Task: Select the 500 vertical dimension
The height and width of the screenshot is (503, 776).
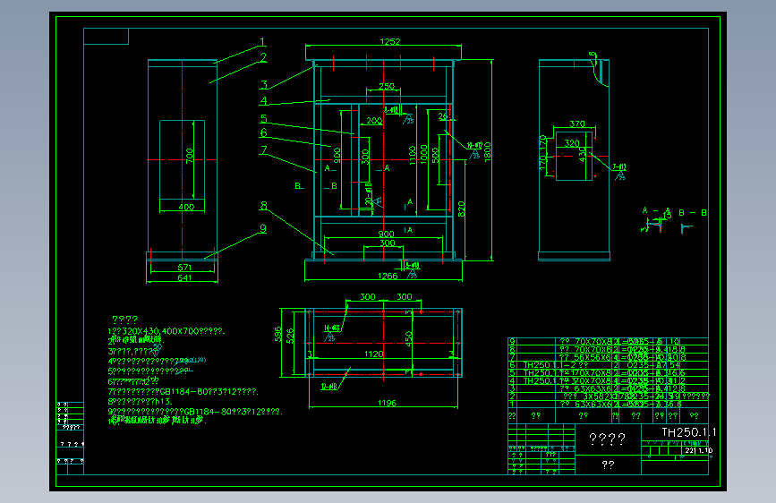Action: (x=436, y=155)
